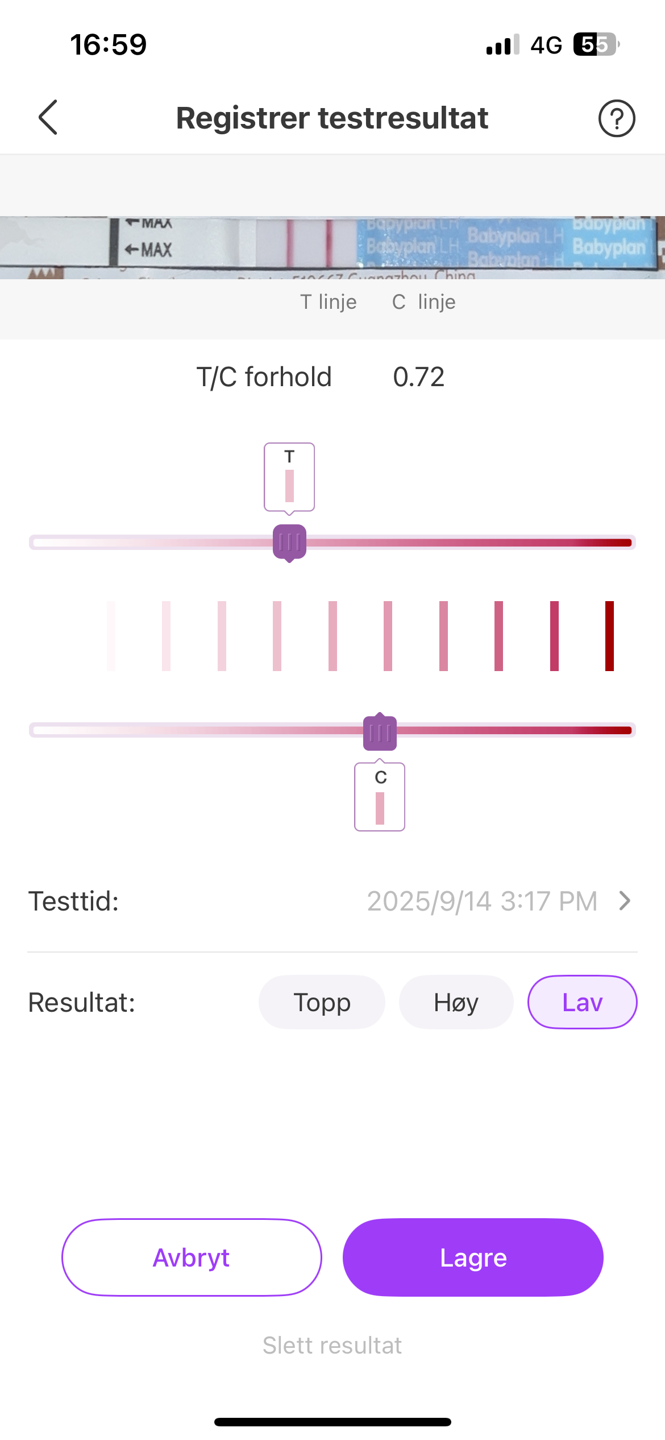The width and height of the screenshot is (665, 1440).
Task: Tap the C line indicator marker
Action: click(380, 797)
